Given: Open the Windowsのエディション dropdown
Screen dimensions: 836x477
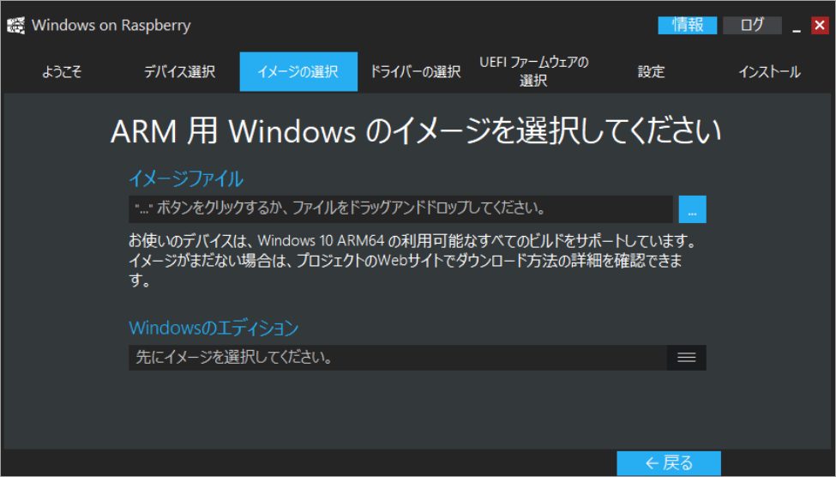Looking at the screenshot, I should point(418,358).
